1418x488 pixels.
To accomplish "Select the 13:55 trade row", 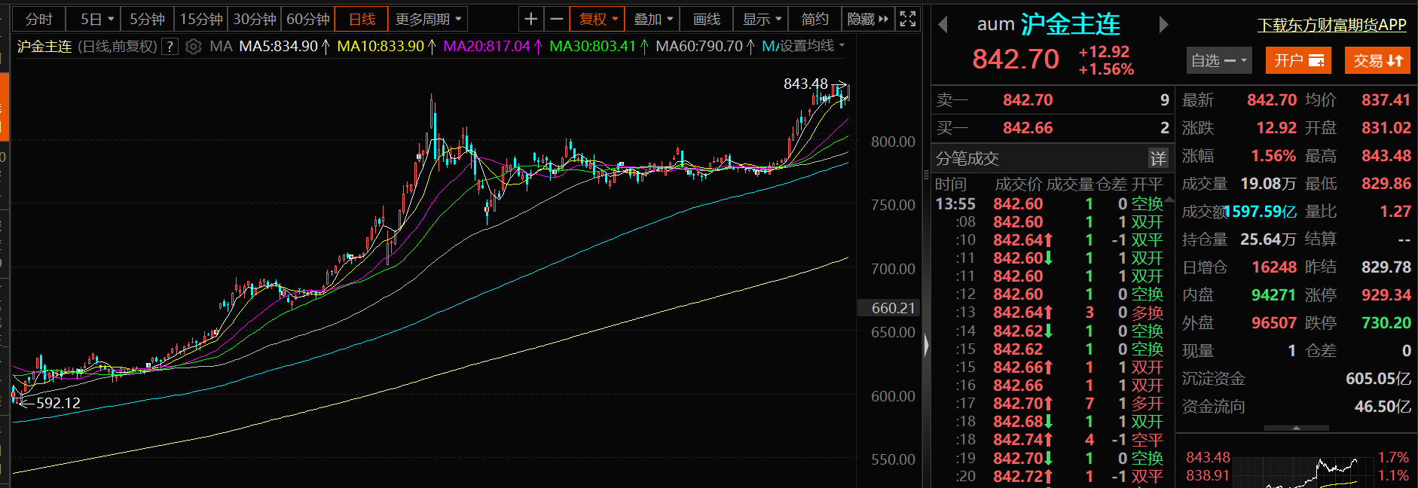I will click(x=1051, y=204).
